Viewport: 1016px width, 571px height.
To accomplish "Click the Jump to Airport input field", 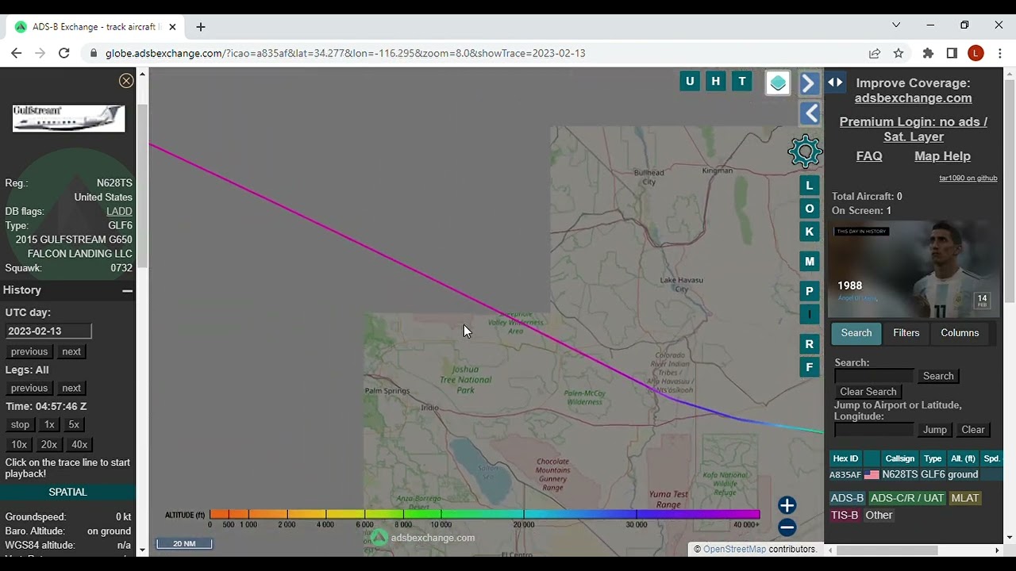I will coord(874,430).
